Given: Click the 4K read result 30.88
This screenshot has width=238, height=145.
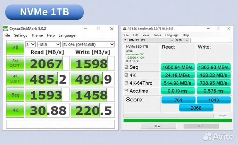Looking at the screenshot, I should point(47,111).
